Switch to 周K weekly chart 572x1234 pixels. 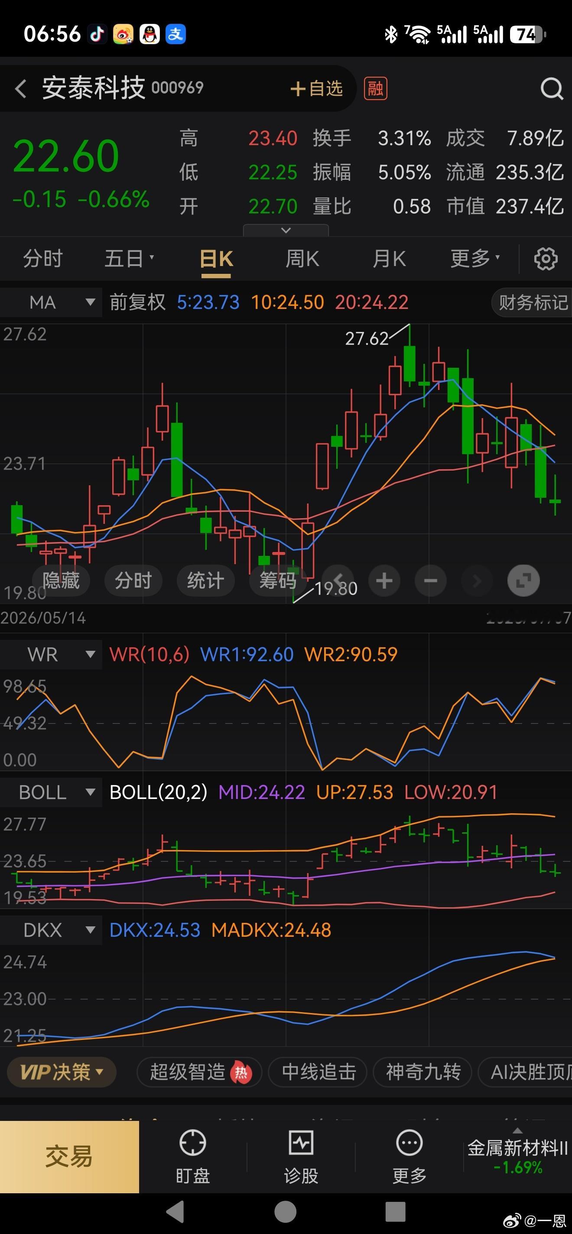[302, 259]
